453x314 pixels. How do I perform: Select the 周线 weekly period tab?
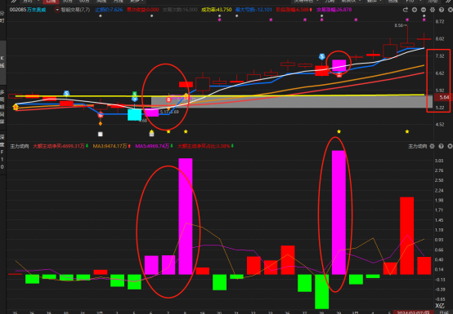click(x=101, y=1)
